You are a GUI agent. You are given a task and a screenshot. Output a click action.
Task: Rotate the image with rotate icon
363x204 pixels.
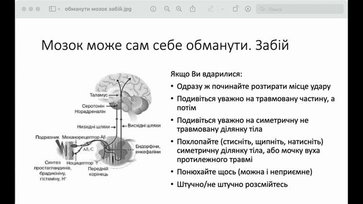click(x=235, y=9)
